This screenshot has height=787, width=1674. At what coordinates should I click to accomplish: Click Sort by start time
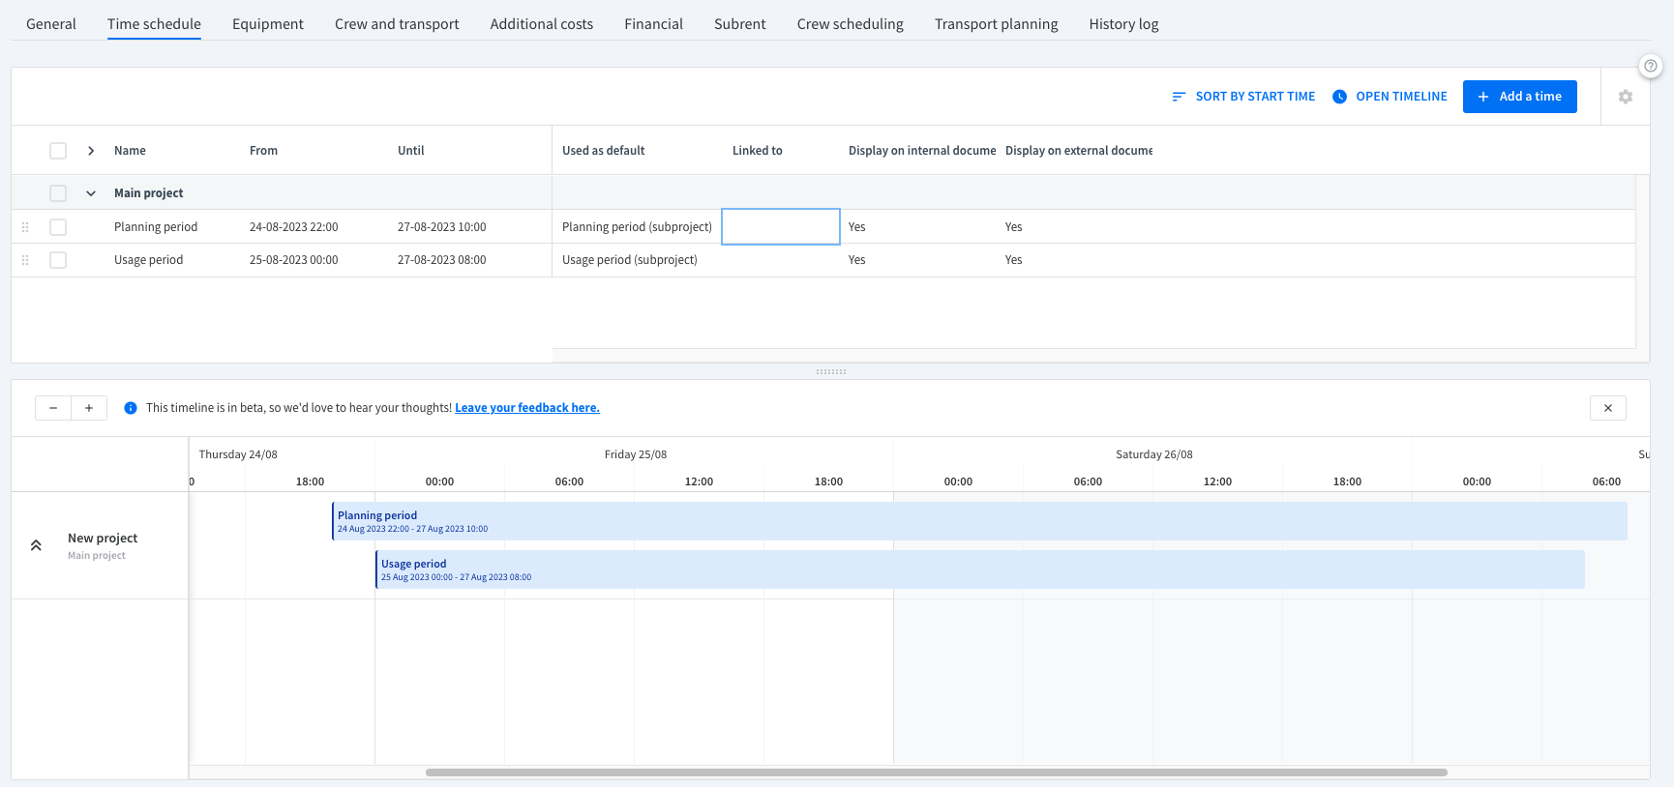click(1243, 97)
